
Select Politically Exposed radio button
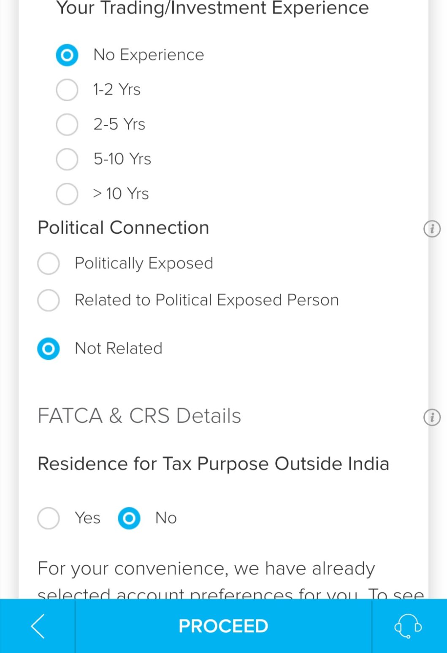[x=49, y=264]
